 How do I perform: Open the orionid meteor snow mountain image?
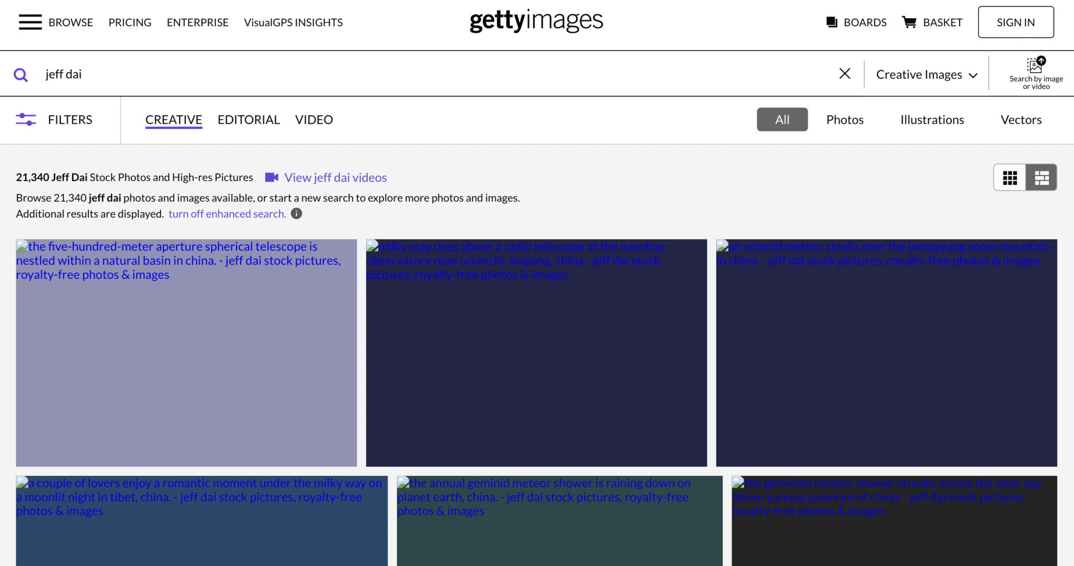click(886, 353)
